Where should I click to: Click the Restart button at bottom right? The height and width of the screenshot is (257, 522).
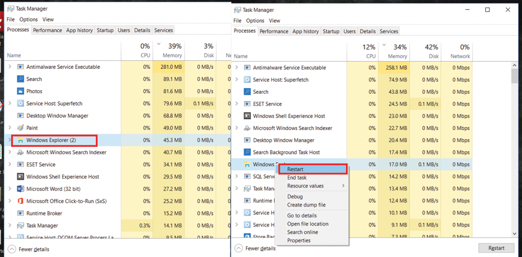pyautogui.click(x=497, y=248)
